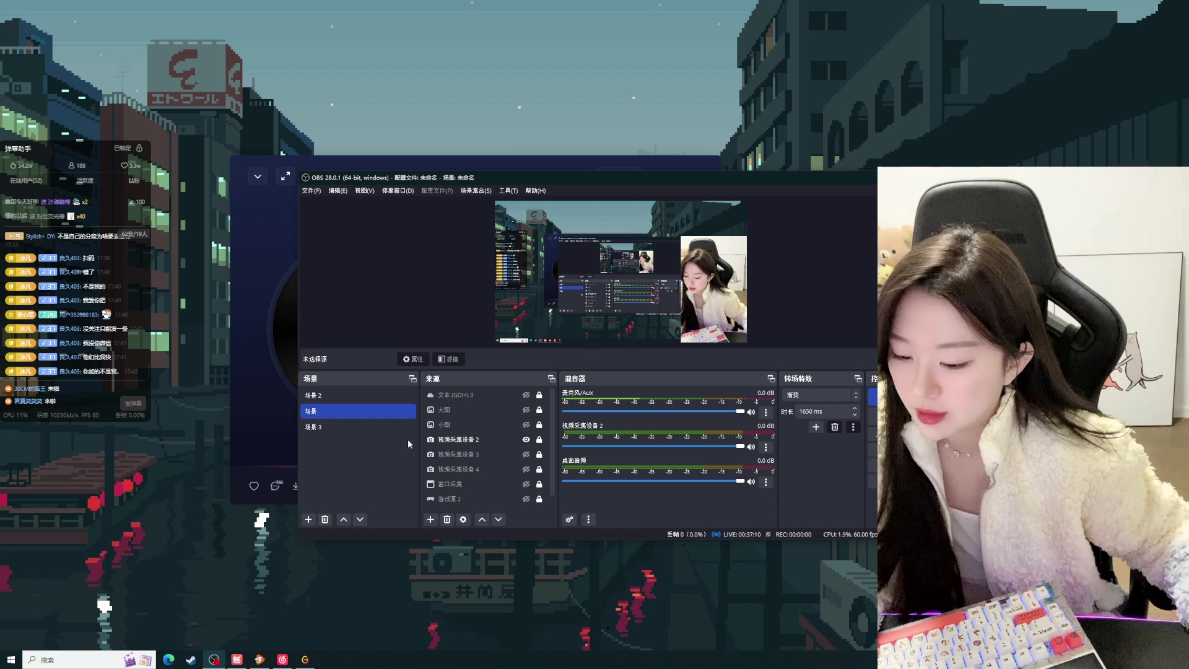Click the 滤镜 filters button
1189x669 pixels.
coord(448,359)
